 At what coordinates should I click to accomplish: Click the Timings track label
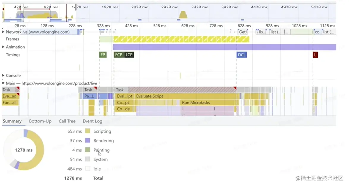click(x=13, y=55)
